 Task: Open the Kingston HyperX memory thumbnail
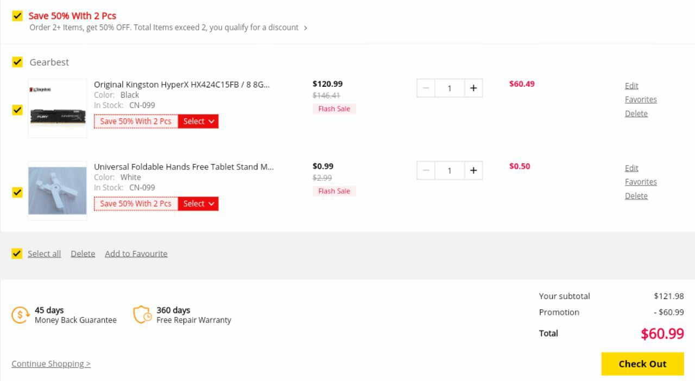58,109
